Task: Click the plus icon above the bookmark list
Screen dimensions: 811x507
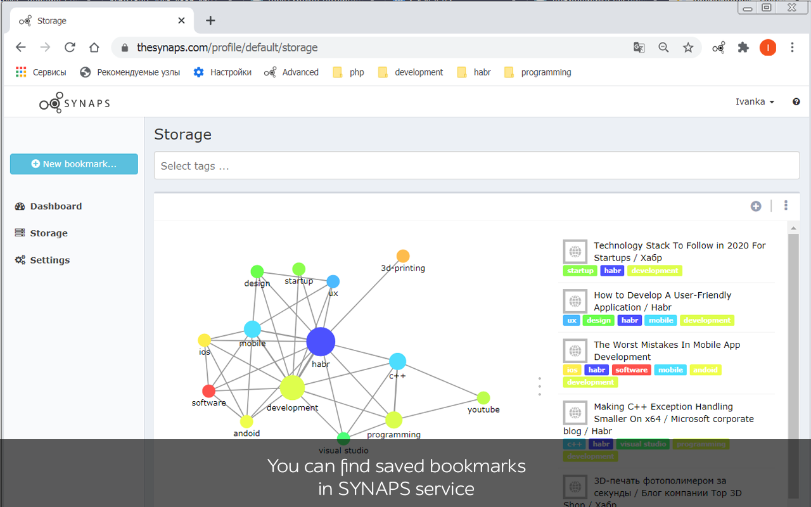Action: click(756, 206)
